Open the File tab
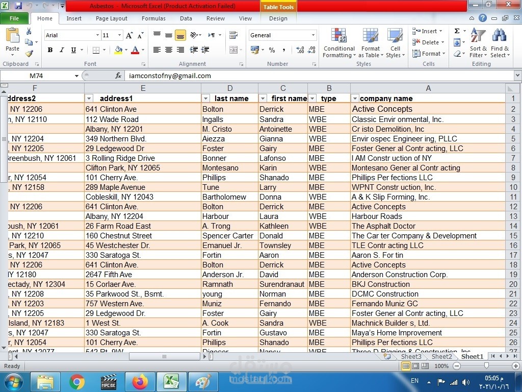522x392 pixels. [x=14, y=18]
